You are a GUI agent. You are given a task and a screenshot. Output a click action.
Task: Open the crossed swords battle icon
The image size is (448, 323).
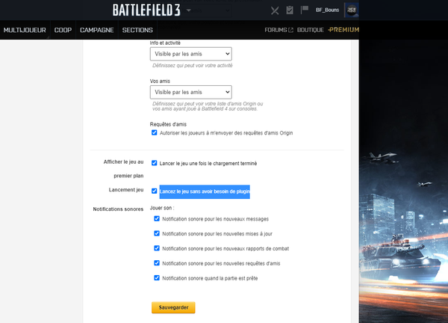275,10
